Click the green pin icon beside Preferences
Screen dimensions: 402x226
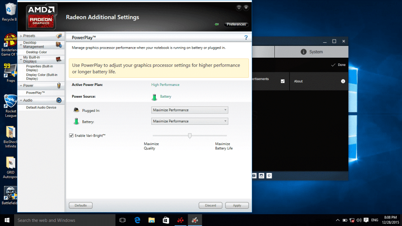(217, 24)
